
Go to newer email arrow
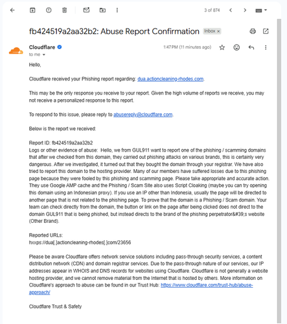(231, 10)
